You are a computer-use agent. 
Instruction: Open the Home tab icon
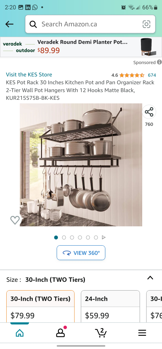pyautogui.click(x=20, y=333)
